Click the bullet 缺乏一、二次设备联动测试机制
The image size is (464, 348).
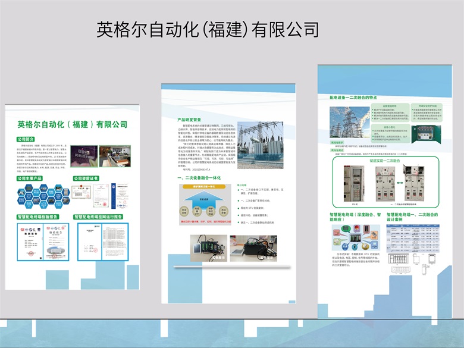(x=256, y=222)
